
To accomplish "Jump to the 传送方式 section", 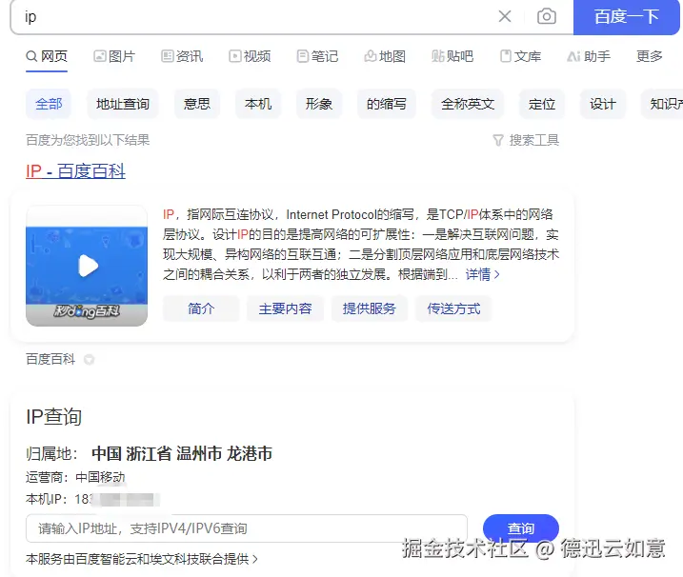I will coord(453,308).
